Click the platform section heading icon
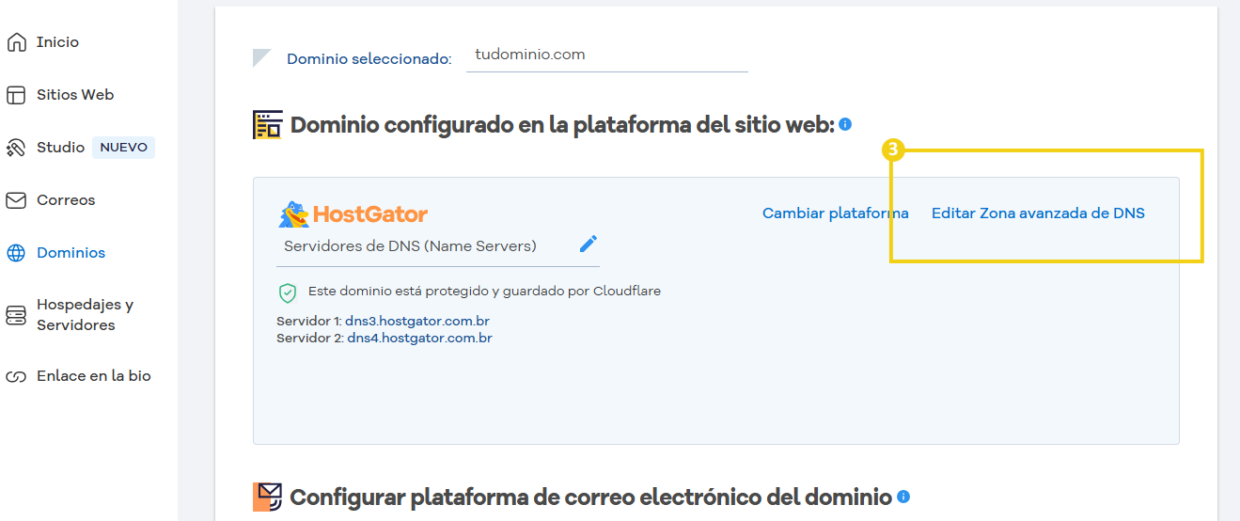The image size is (1240, 521). point(268,125)
